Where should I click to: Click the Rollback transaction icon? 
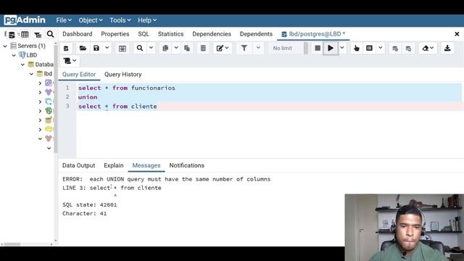[x=408, y=49]
